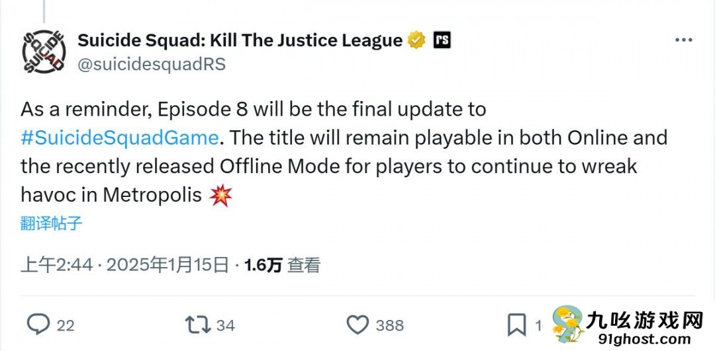
Task: Click the 上午2:44 timestamp
Action: 57,265
